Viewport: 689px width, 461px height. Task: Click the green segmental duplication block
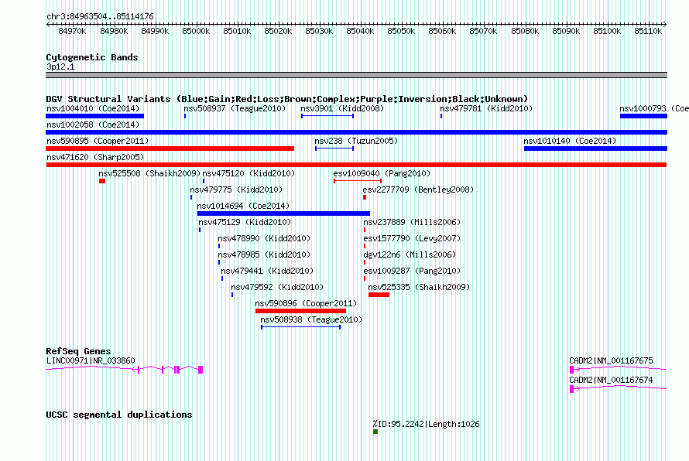375,432
